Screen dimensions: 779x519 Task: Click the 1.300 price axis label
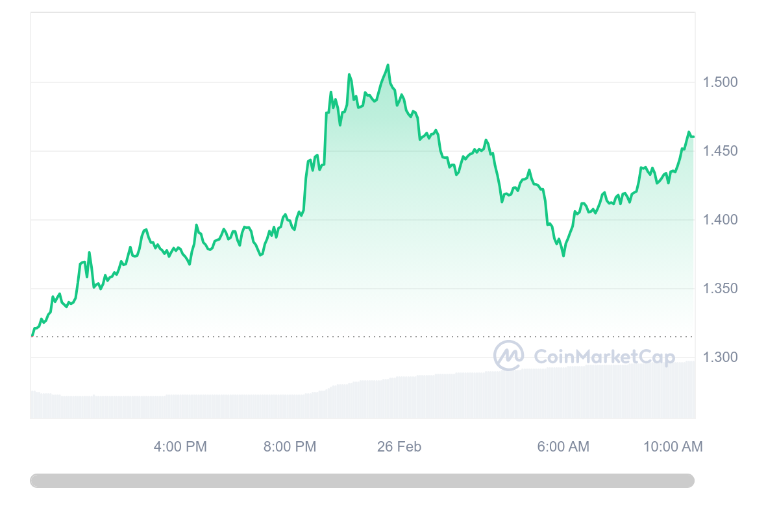pos(721,357)
